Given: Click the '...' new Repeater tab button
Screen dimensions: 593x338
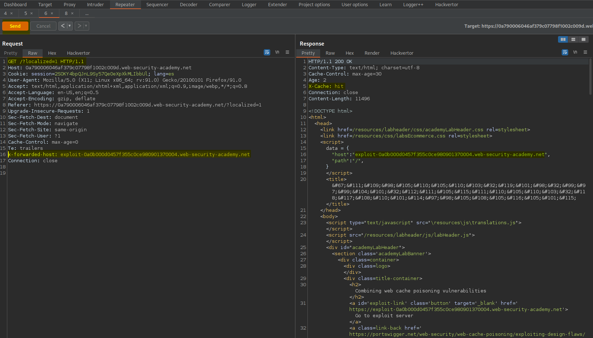Looking at the screenshot, I should (x=87, y=13).
